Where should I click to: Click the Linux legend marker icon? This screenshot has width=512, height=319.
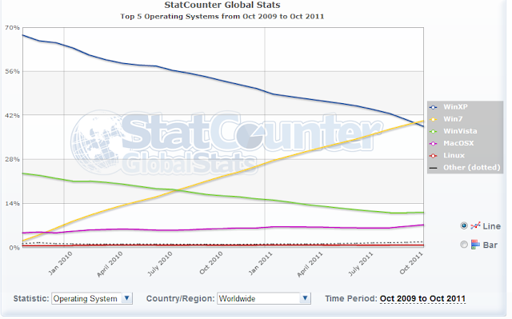coord(434,156)
